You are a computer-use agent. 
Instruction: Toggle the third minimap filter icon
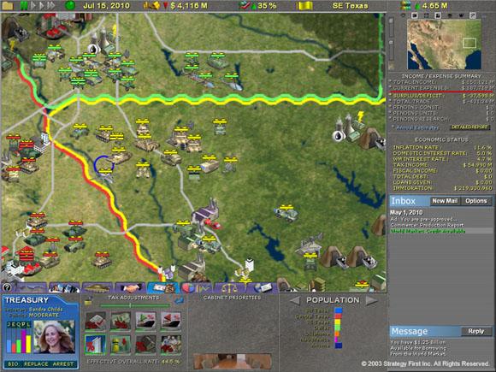click(427, 15)
